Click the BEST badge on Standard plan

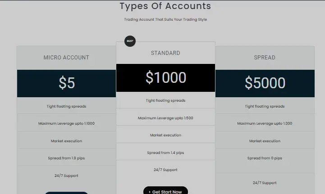point(130,41)
